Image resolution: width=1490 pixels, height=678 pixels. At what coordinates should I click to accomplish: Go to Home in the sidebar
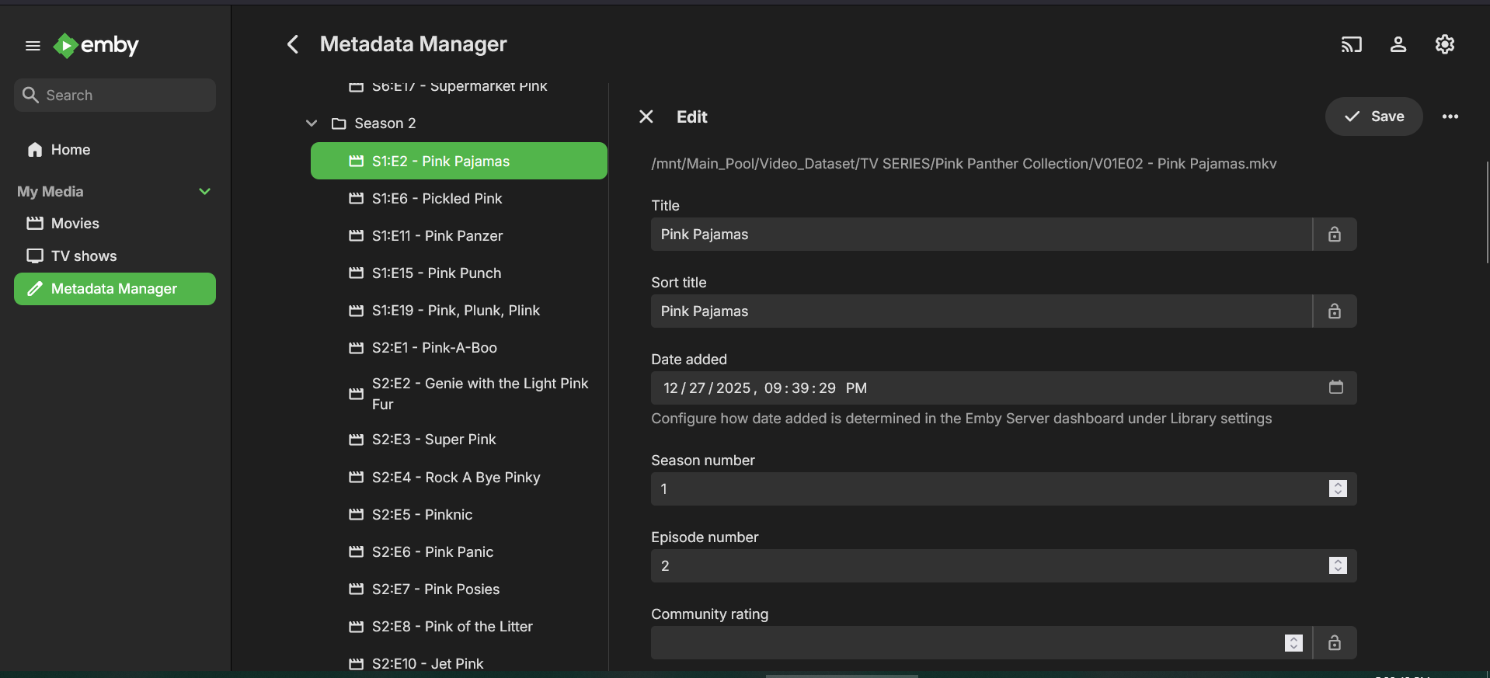[x=70, y=150]
